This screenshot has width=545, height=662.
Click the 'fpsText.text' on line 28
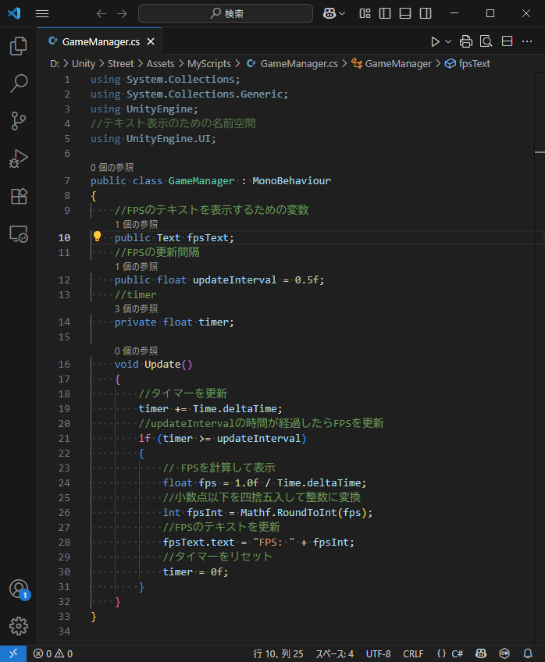198,542
